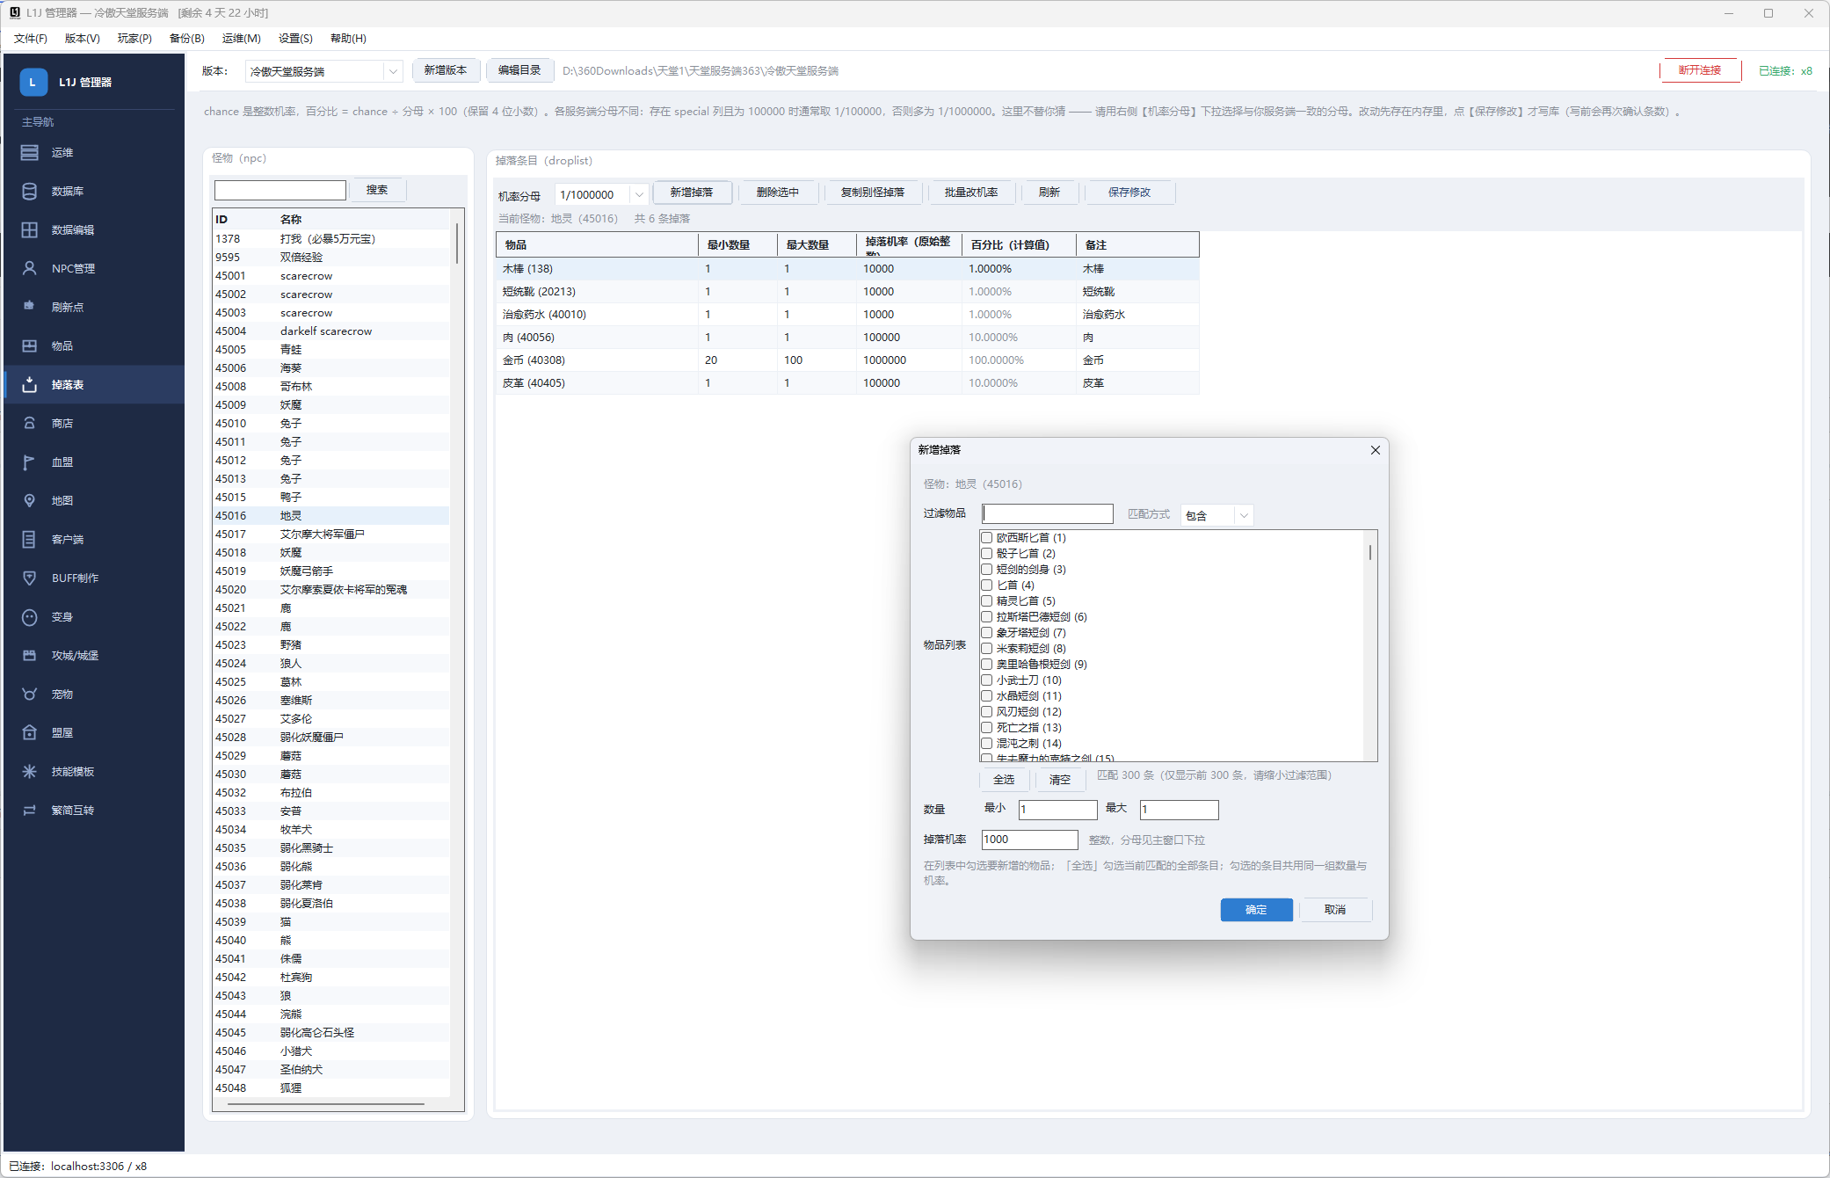This screenshot has width=1830, height=1178.
Task: Open the 备份(B) menu
Action: click(187, 39)
